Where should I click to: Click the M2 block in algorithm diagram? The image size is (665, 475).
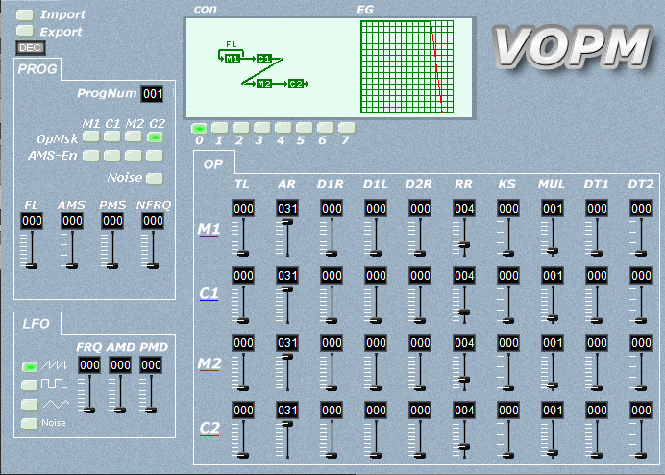[264, 84]
